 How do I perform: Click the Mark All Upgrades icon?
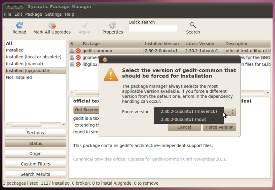[52, 25]
